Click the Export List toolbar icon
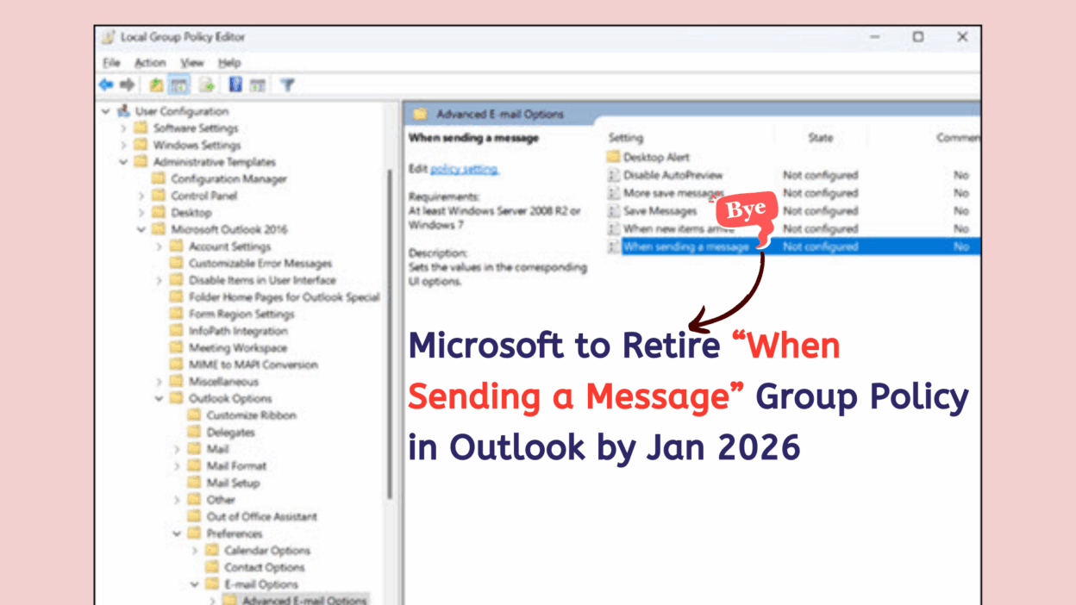Viewport: 1076px width, 605px height. pyautogui.click(x=207, y=84)
